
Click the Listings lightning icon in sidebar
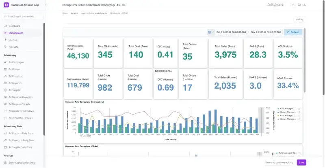pos(5,40)
